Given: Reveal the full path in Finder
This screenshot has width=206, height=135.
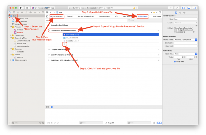Looking at the screenshot, I should [x=194, y=32].
